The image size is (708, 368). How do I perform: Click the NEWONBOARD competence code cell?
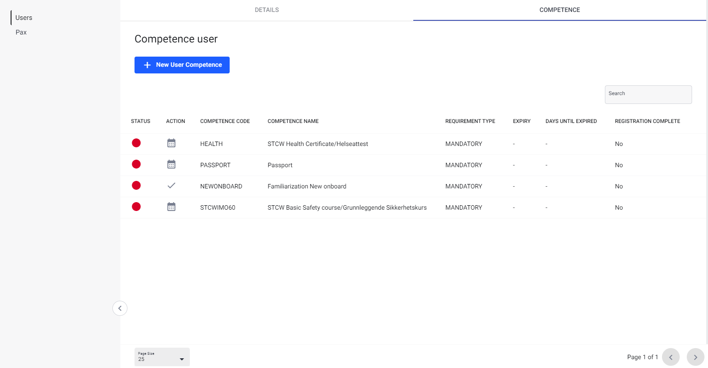pyautogui.click(x=221, y=186)
